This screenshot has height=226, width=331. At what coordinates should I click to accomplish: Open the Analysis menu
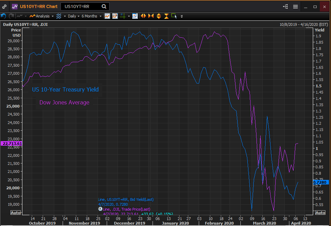(x=42, y=16)
